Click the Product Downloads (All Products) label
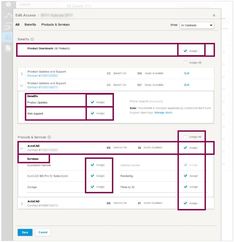The width and height of the screenshot is (234, 242). point(49,48)
